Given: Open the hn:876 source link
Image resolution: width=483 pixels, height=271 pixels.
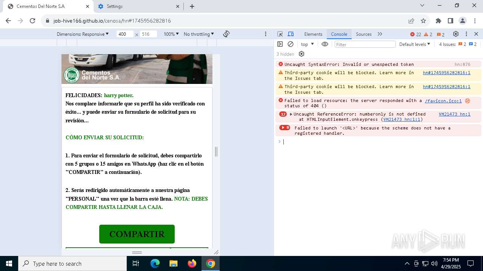Looking at the screenshot, I should 462,64.
